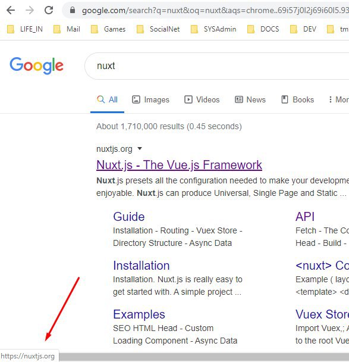This screenshot has width=349, height=362.
Task: Open the Vuex Store sitelink
Action: click(x=322, y=314)
